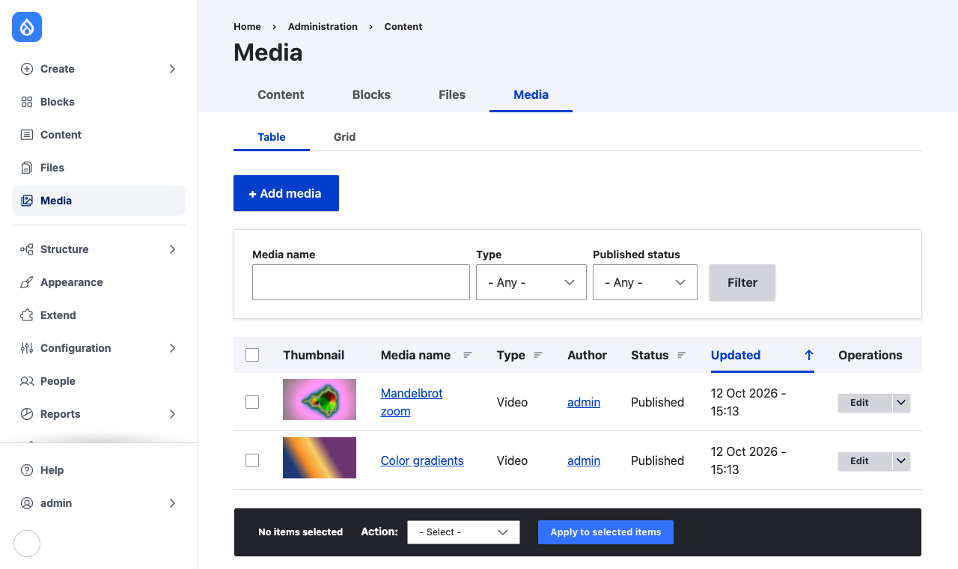Viewport: 958px width, 569px height.
Task: Click the Type column sort icon
Action: tap(538, 355)
